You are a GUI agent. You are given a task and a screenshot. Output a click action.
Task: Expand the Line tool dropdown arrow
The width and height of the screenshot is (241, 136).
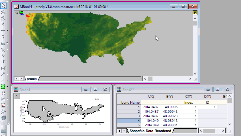click(x=7, y=80)
